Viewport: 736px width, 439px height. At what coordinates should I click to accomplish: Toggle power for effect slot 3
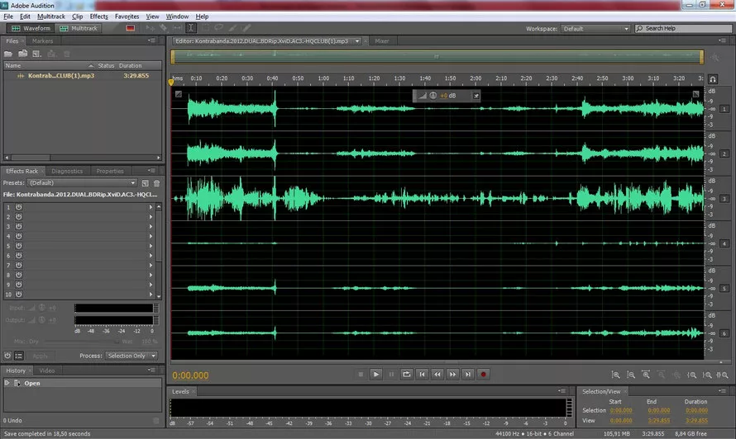pyautogui.click(x=19, y=226)
